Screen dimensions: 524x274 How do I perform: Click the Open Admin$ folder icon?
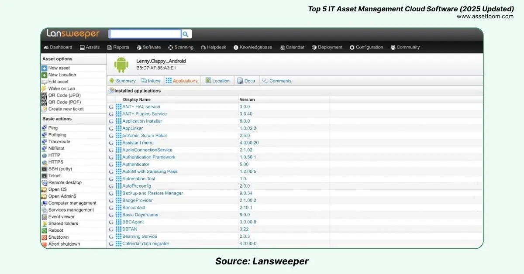[44, 196]
